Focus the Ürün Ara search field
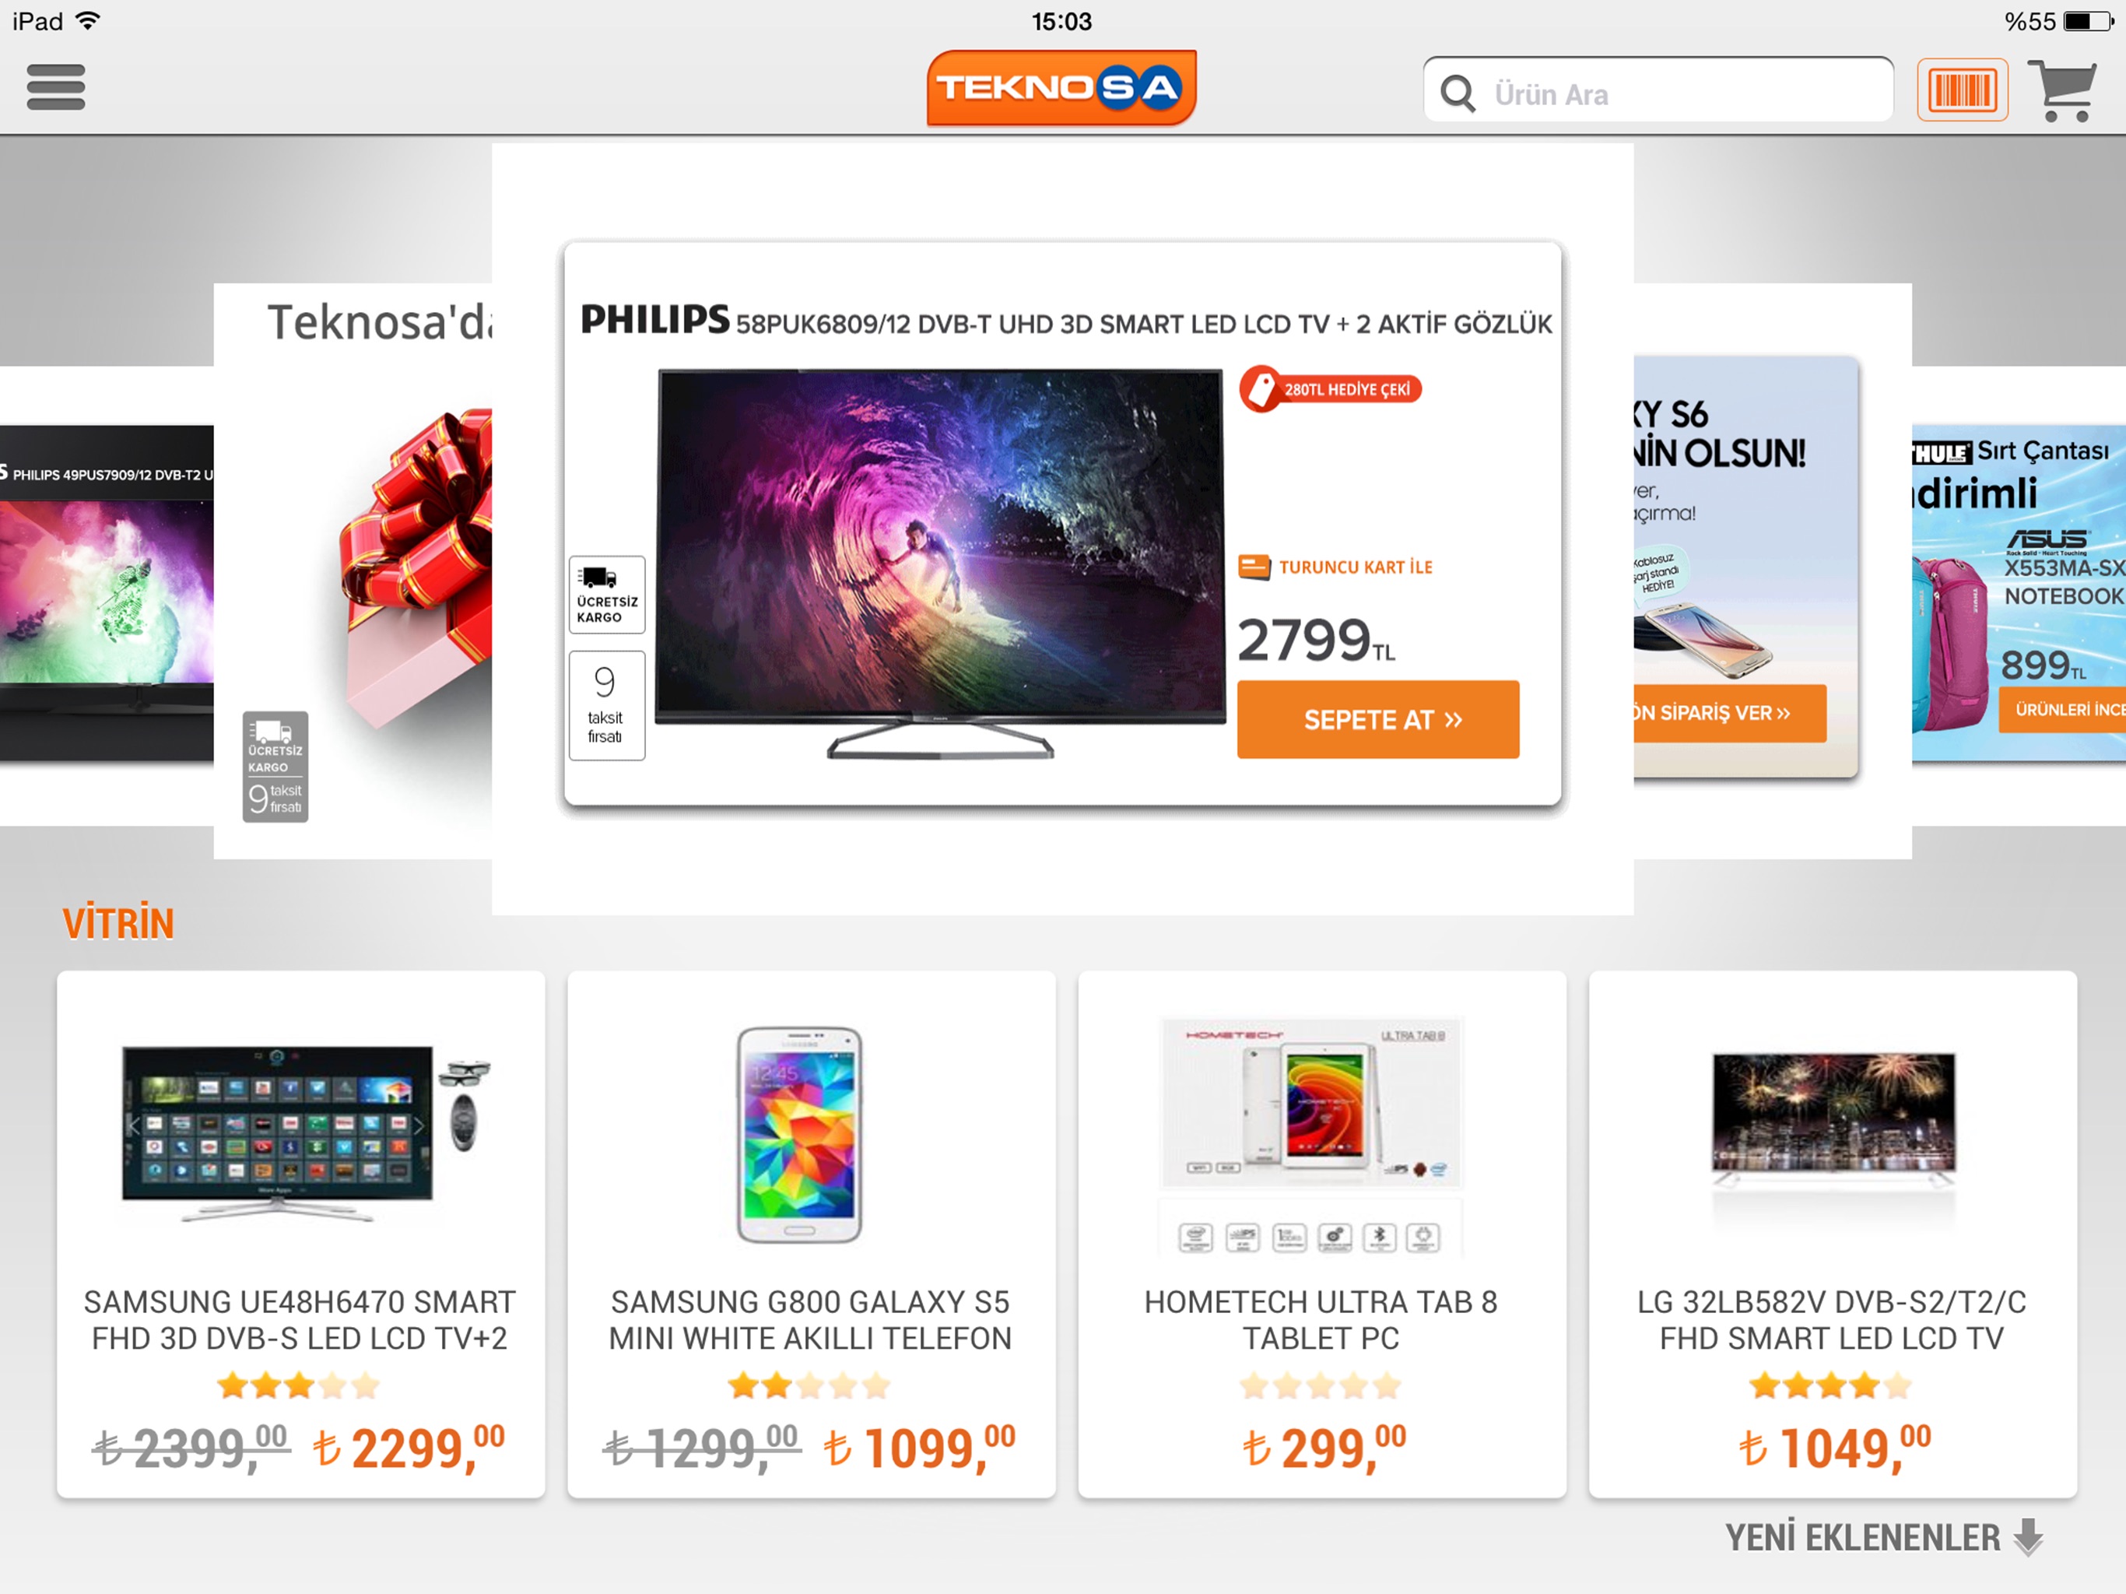 (1659, 93)
